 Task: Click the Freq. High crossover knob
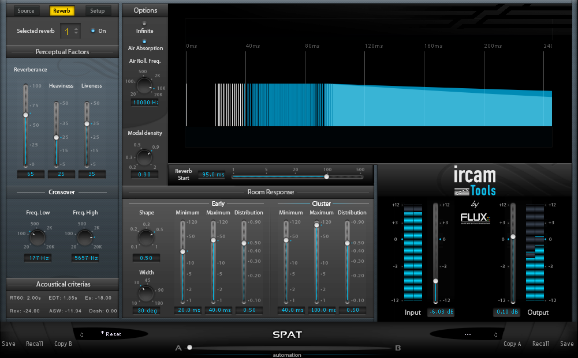[x=85, y=237]
